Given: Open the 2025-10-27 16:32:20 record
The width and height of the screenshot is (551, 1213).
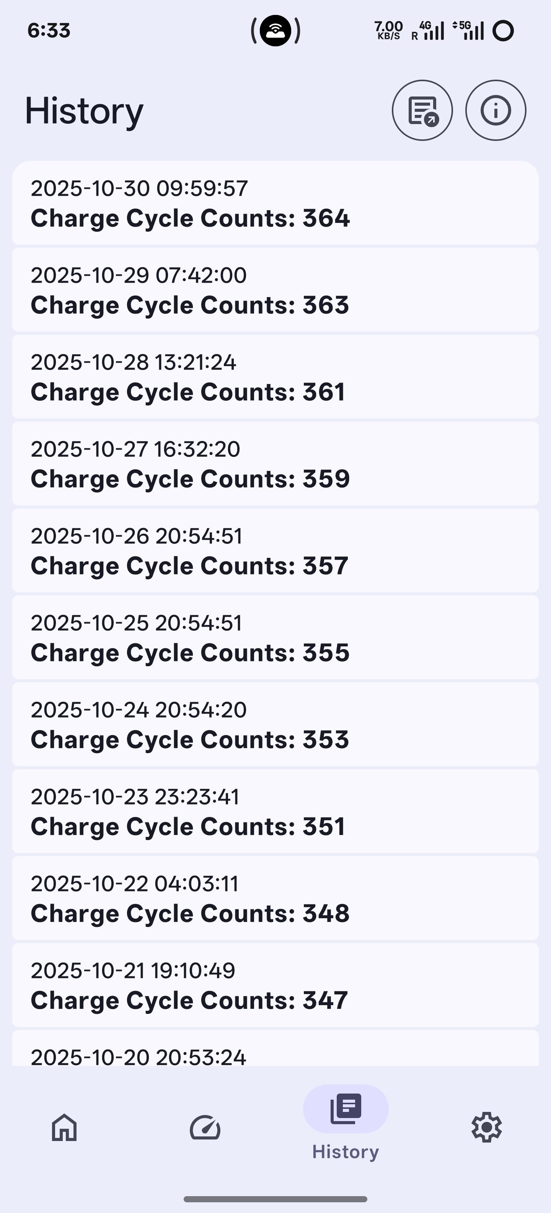Looking at the screenshot, I should pos(275,464).
